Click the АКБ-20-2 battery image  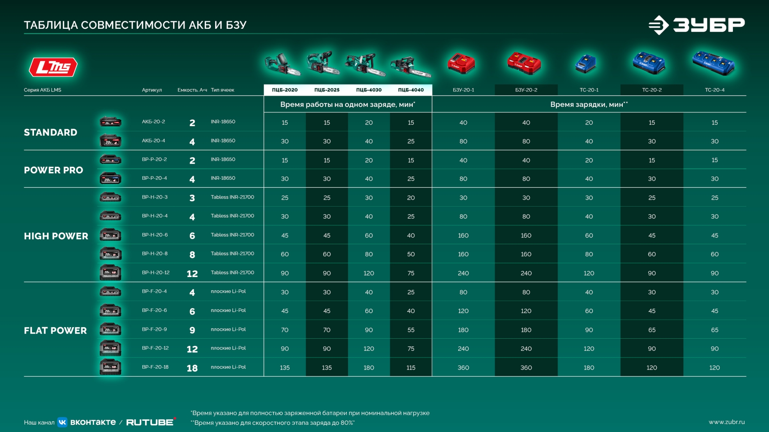111,122
